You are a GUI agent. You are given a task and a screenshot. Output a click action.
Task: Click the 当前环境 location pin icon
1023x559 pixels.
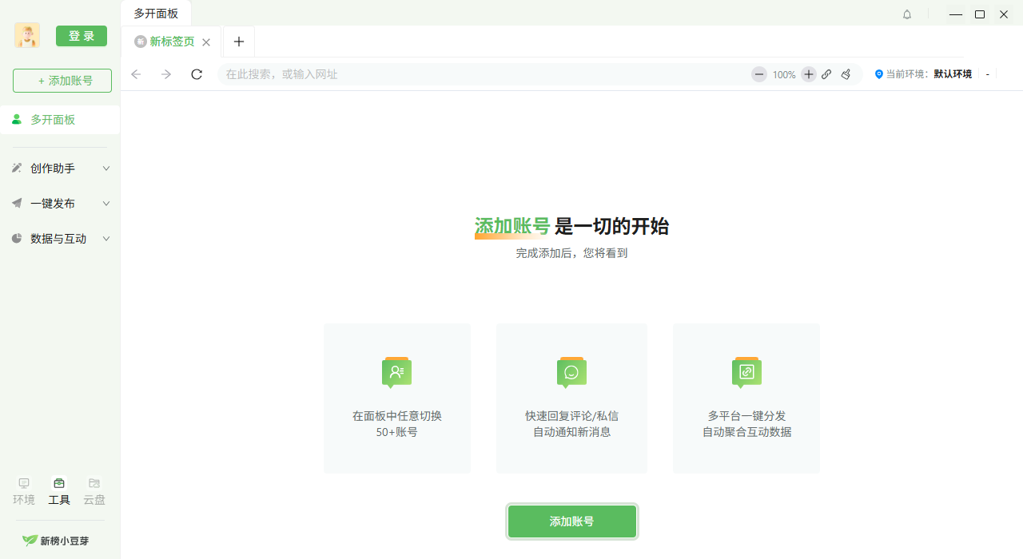879,74
